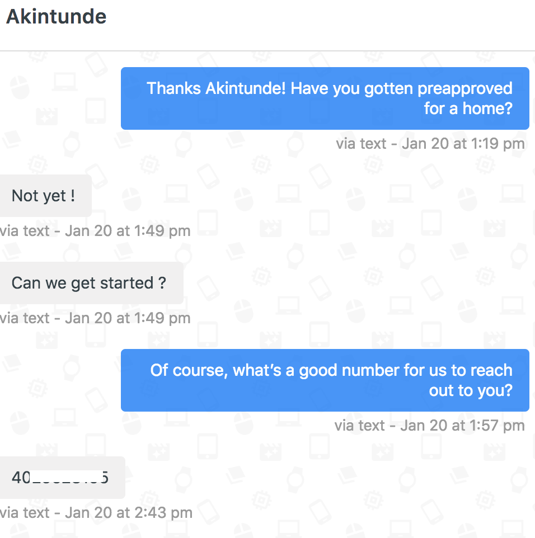Click the timestamp below "Can we get started ?"
Image resolution: width=535 pixels, height=538 pixels.
[x=95, y=318]
